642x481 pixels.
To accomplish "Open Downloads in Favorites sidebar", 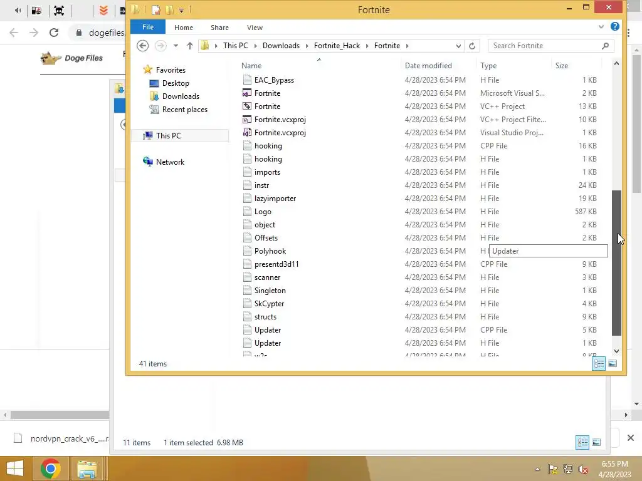I will (181, 96).
